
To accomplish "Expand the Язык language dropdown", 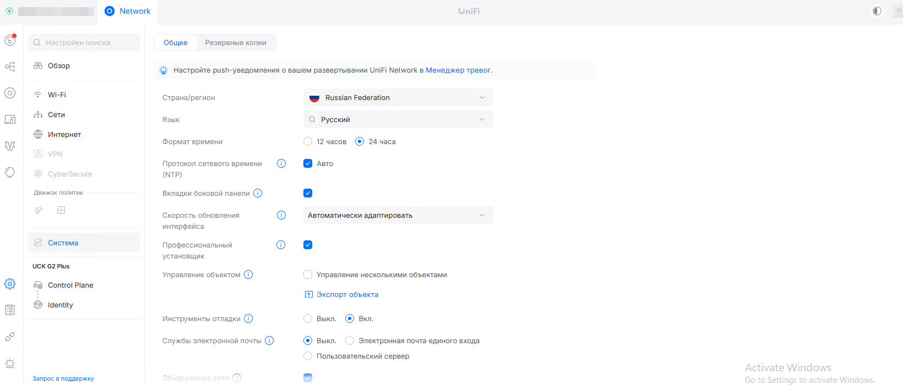I will pyautogui.click(x=398, y=119).
